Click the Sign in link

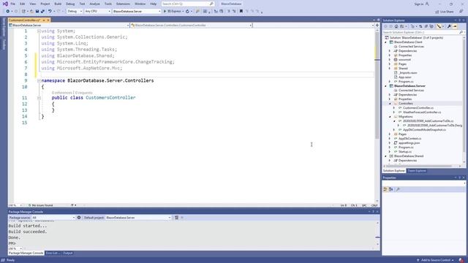419,4
